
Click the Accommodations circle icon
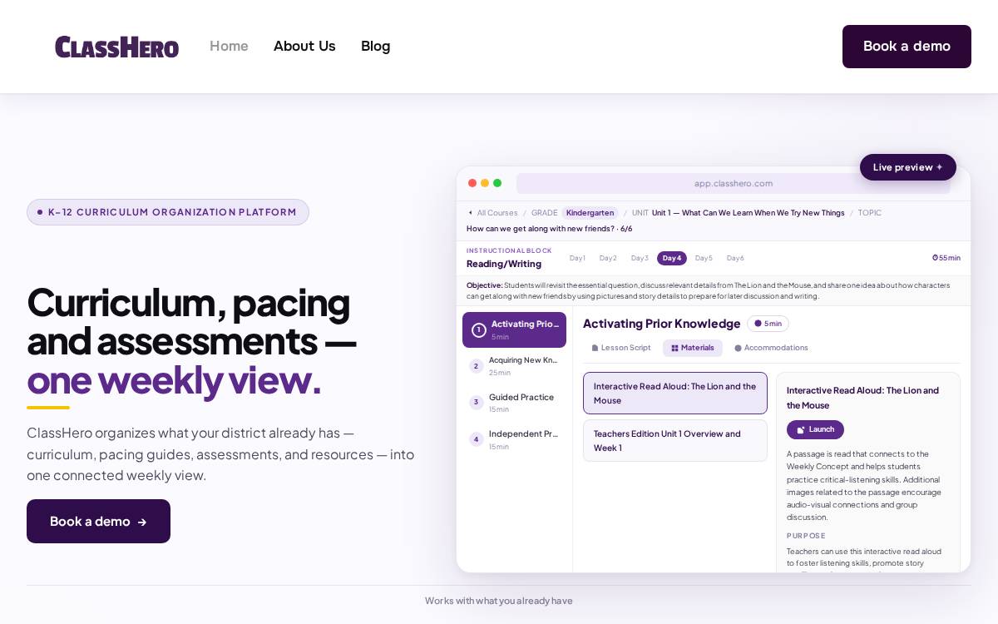click(x=738, y=348)
